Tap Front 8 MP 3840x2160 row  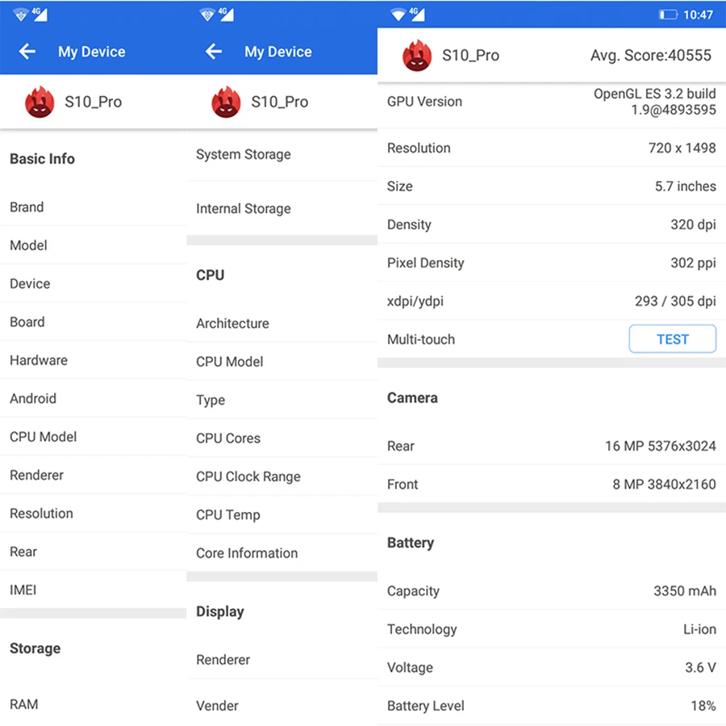pyautogui.click(x=552, y=484)
